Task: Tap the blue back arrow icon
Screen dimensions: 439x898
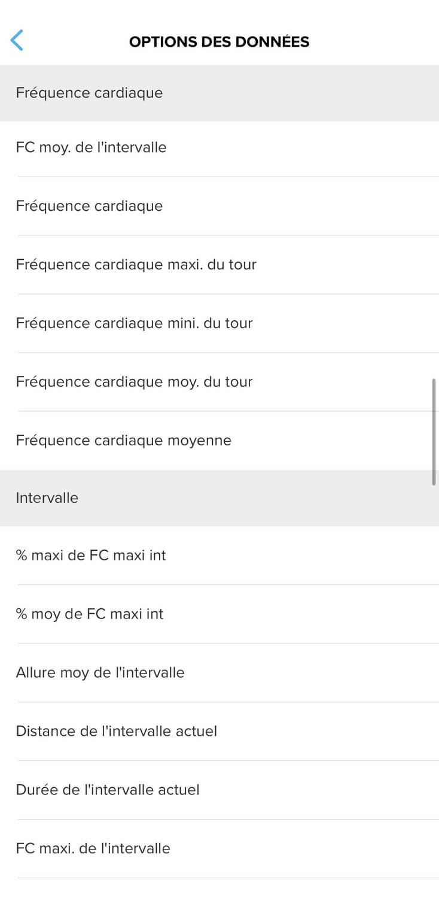Action: coord(17,41)
